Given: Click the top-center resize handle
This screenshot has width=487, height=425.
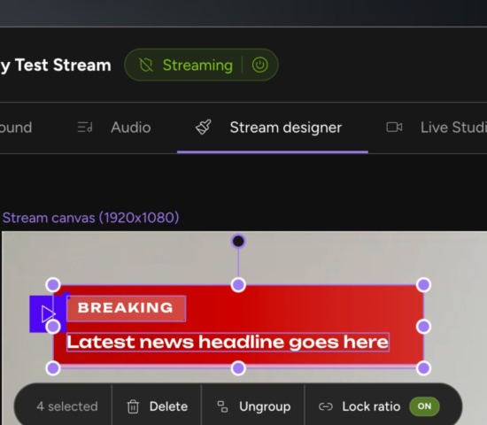Looking at the screenshot, I should [238, 284].
